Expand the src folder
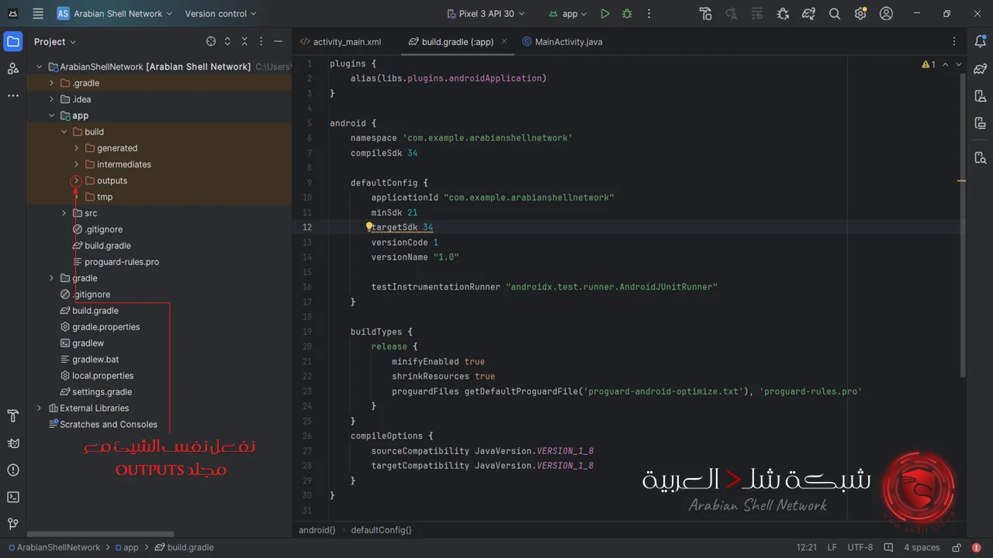Image resolution: width=993 pixels, height=558 pixels. click(x=64, y=213)
